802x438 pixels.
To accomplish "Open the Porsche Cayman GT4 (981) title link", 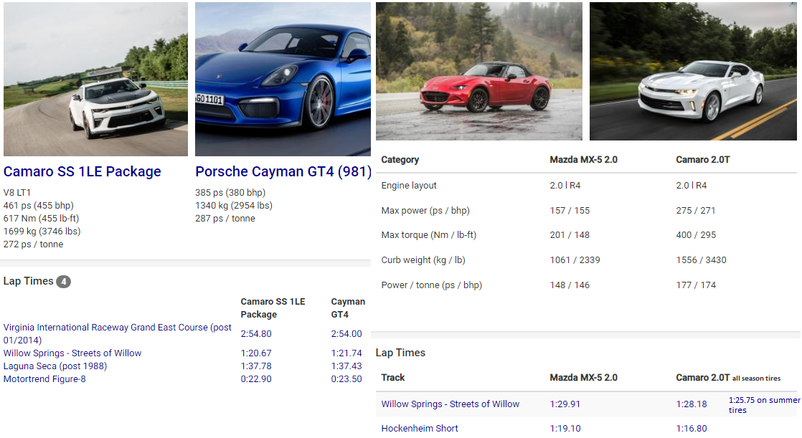I will [283, 172].
